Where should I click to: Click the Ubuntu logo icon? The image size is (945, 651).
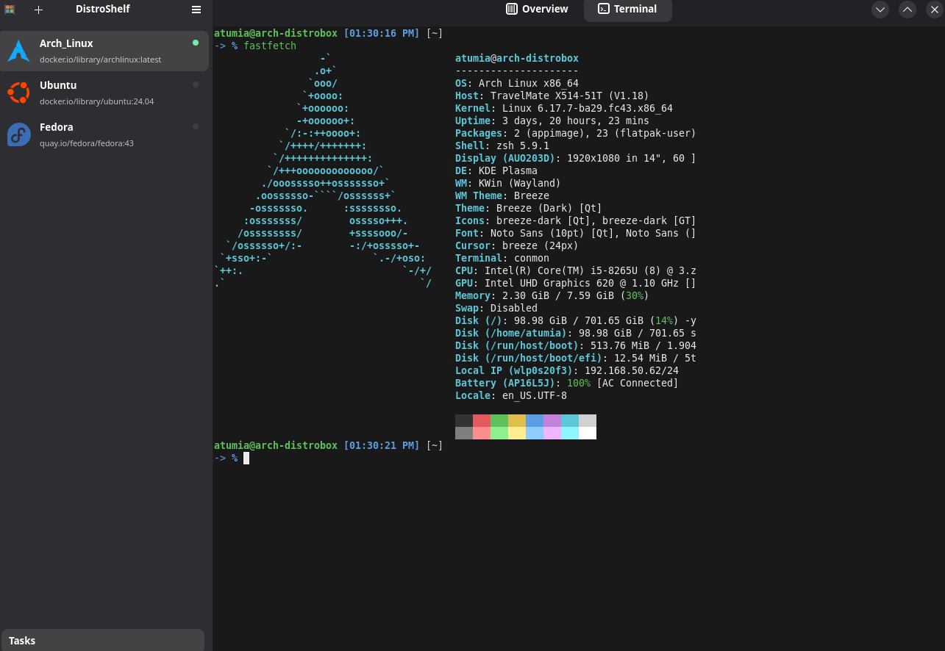coord(18,93)
